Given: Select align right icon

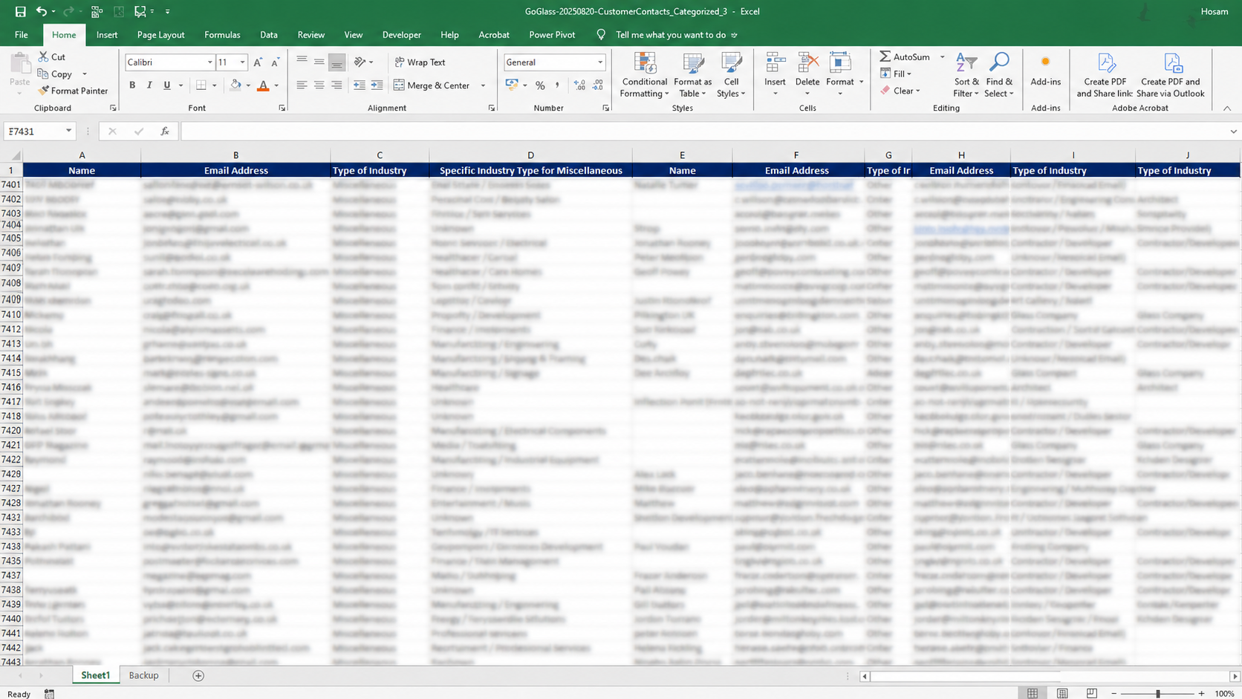Looking at the screenshot, I should [336, 85].
